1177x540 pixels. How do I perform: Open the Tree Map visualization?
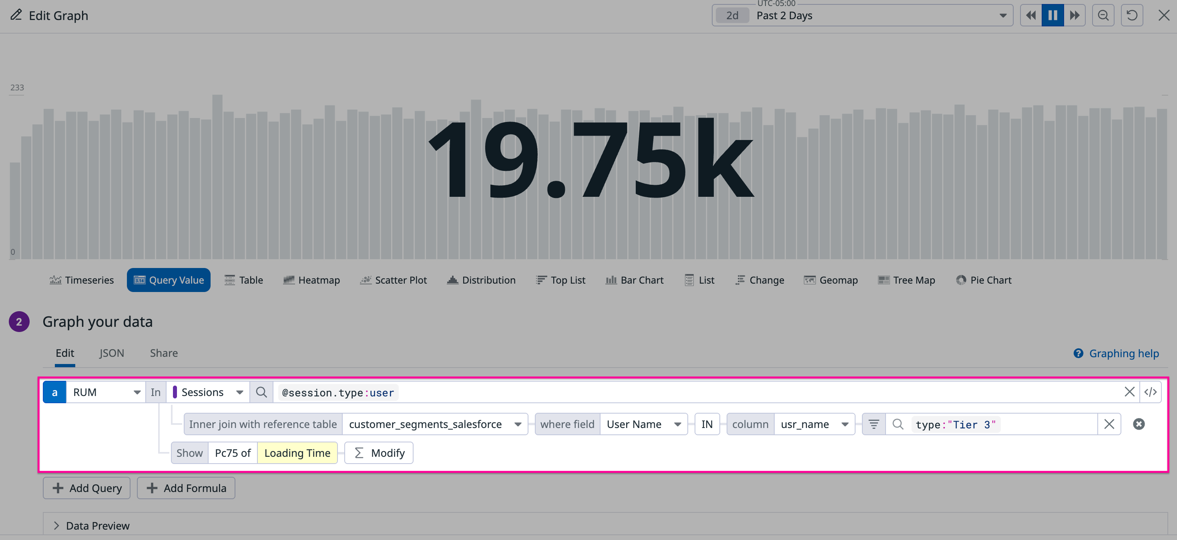pyautogui.click(x=907, y=280)
